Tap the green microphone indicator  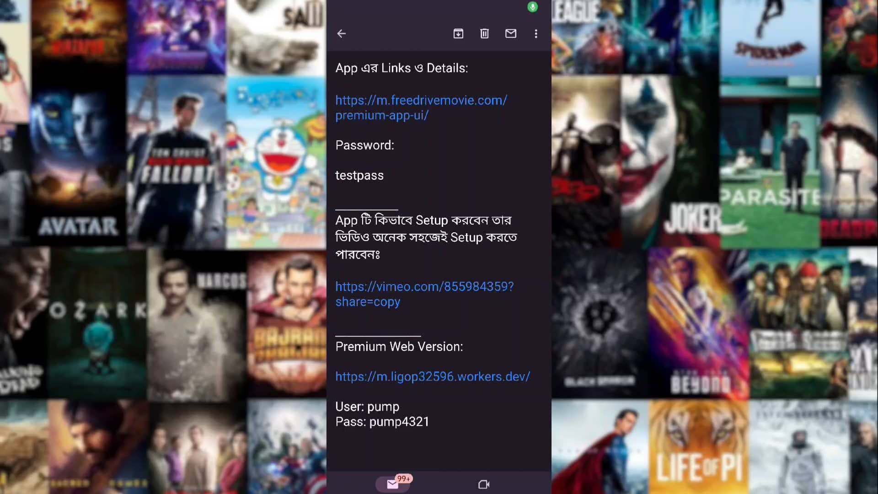pos(532,7)
